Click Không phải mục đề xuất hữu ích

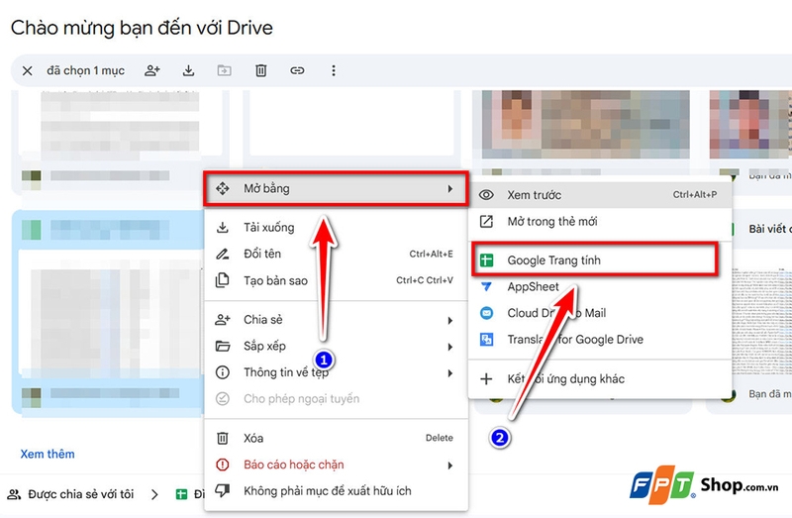(336, 490)
